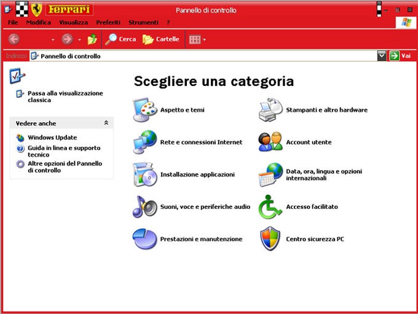The height and width of the screenshot is (314, 418).
Task: Click the Centro sicurezza PC text link
Action: coord(315,239)
